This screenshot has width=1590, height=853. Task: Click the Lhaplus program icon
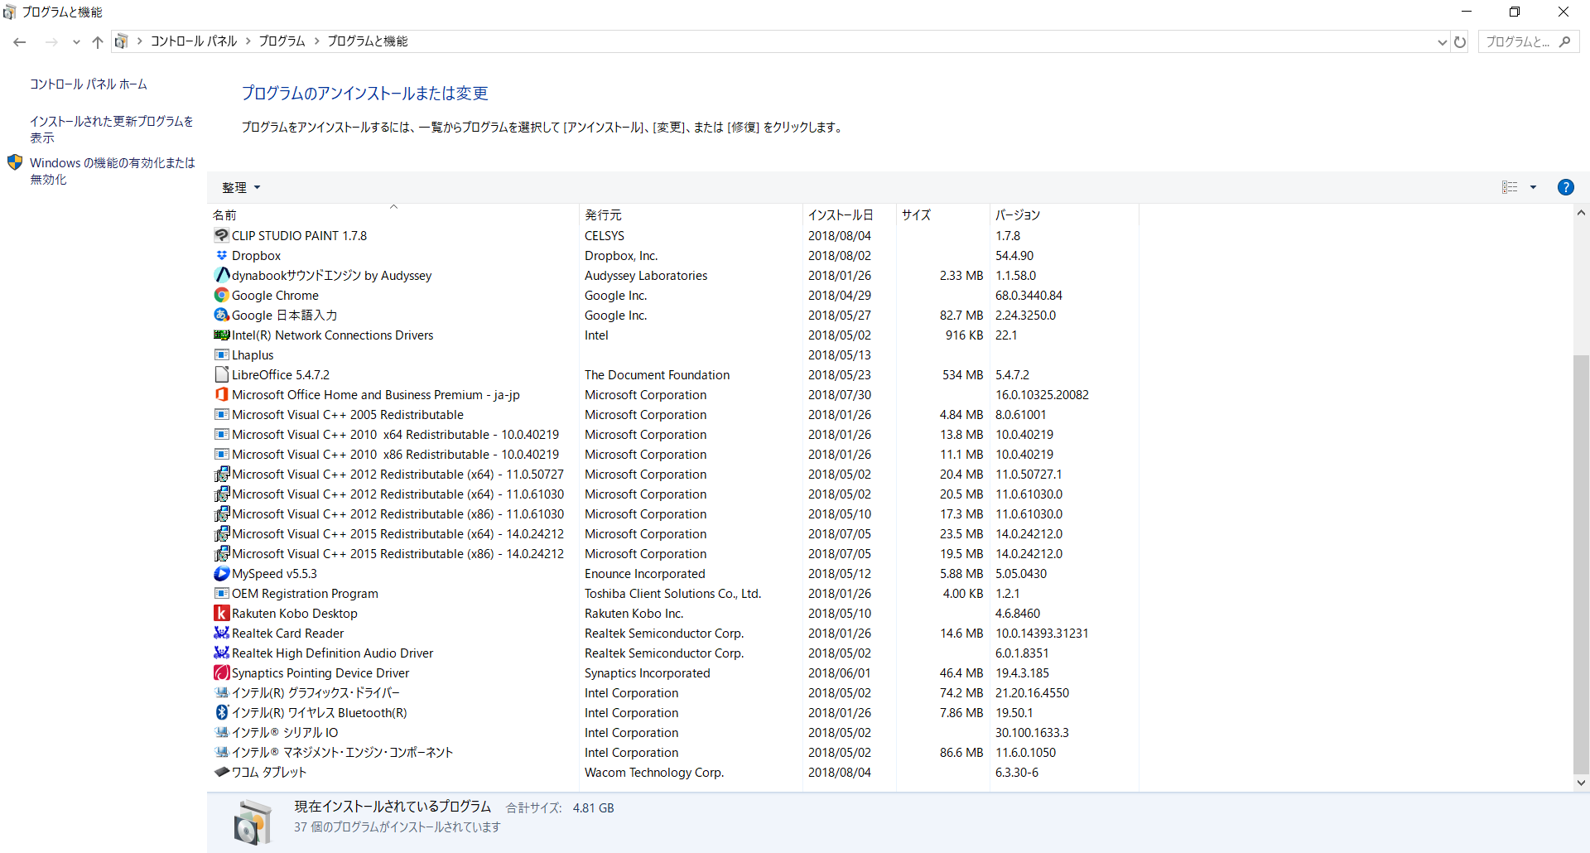(221, 355)
